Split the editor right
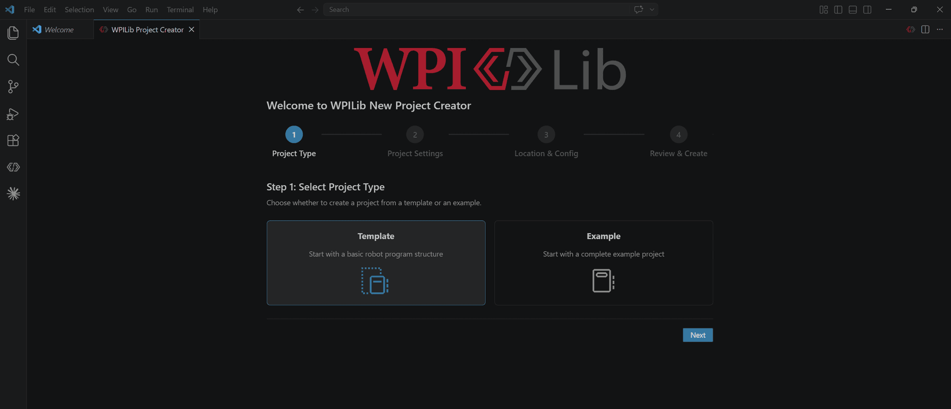951x409 pixels. pos(925,29)
